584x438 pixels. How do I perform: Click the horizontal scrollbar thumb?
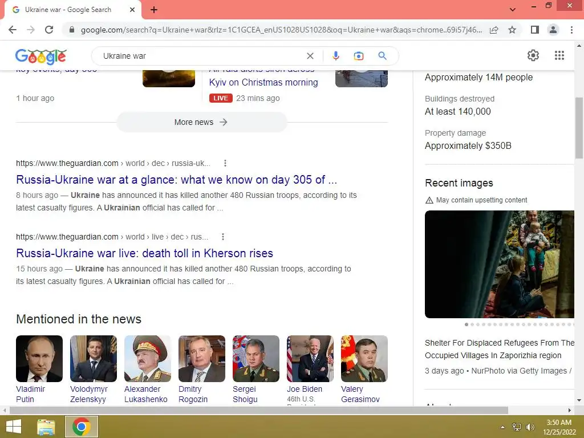pyautogui.click(x=259, y=411)
